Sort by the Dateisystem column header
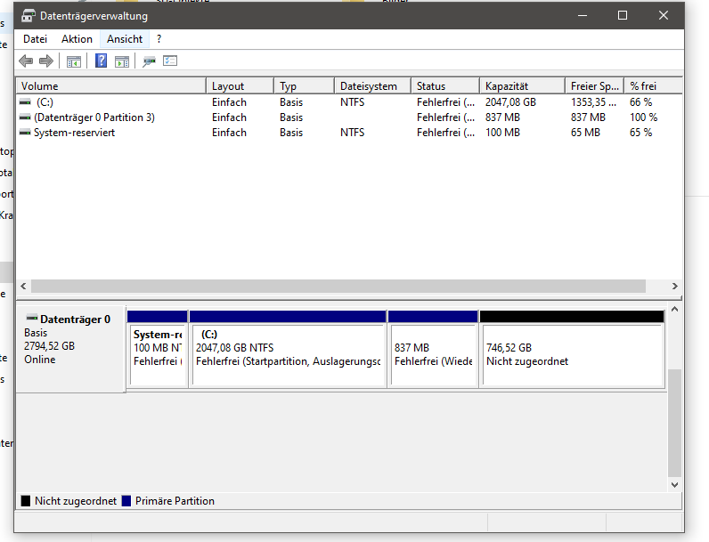This screenshot has width=709, height=542. [373, 85]
